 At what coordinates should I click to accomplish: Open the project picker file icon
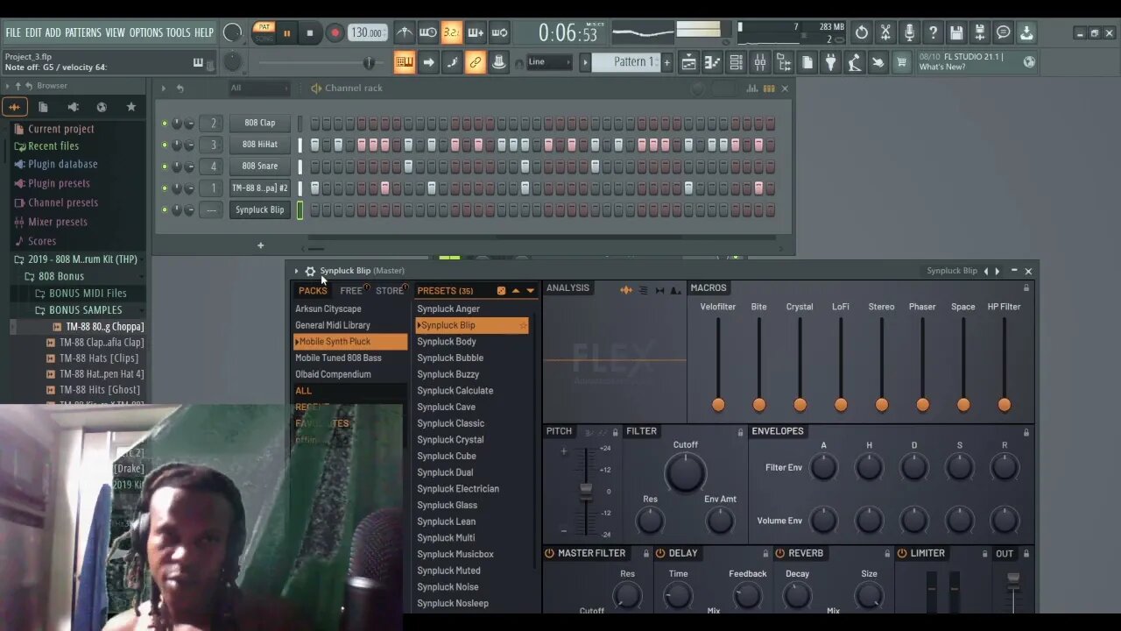point(807,62)
